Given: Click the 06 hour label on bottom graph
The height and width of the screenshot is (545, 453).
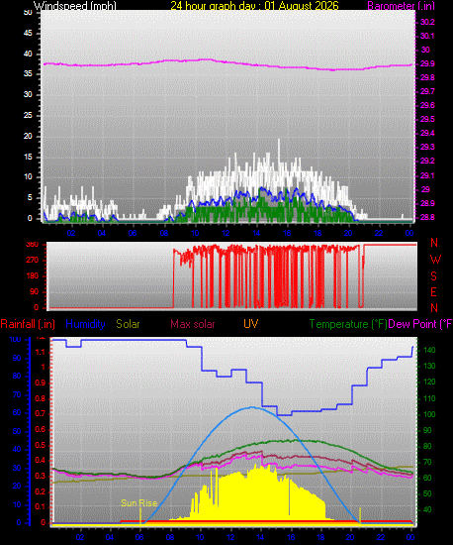Looking at the screenshot, I should point(139,537).
